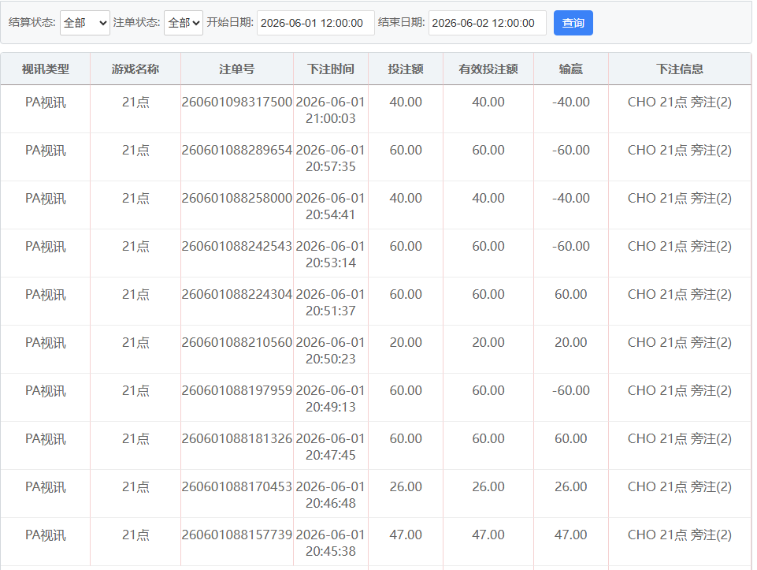Click the 开始日期 input field
The image size is (757, 570).
pos(316,23)
